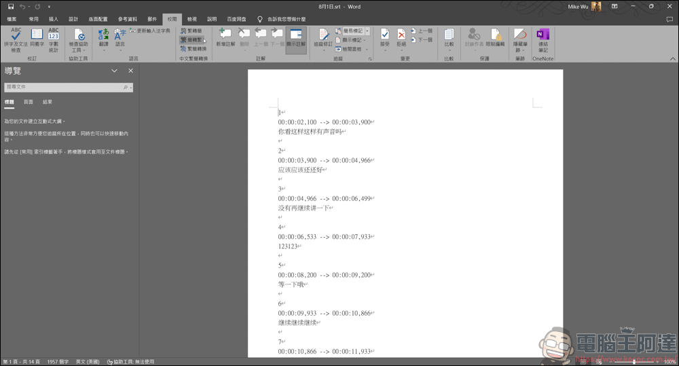Toggle the 隱藏筆跡 hide ink button

[520, 40]
